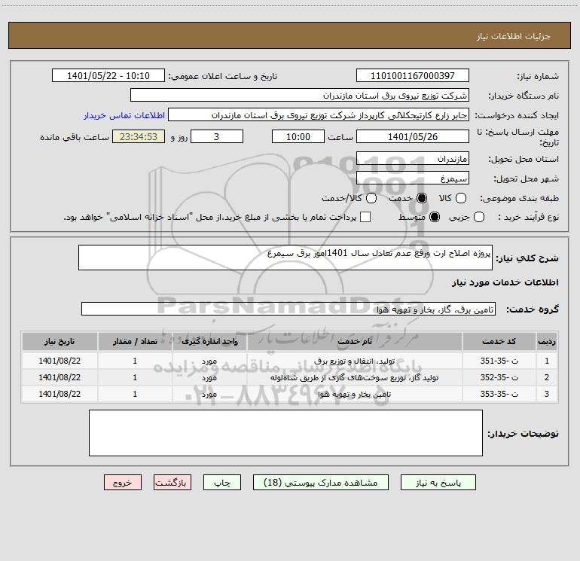Click service code ت -35-353 cell

click(x=499, y=395)
